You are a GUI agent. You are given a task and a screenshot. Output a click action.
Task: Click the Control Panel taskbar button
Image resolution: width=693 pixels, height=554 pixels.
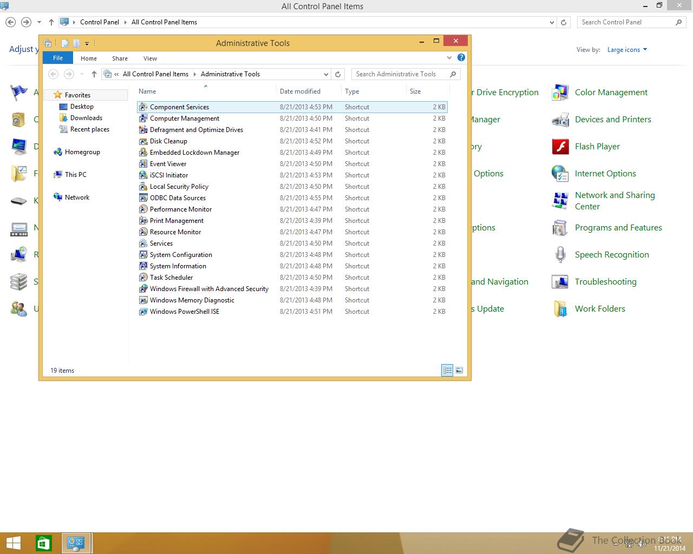(x=75, y=543)
